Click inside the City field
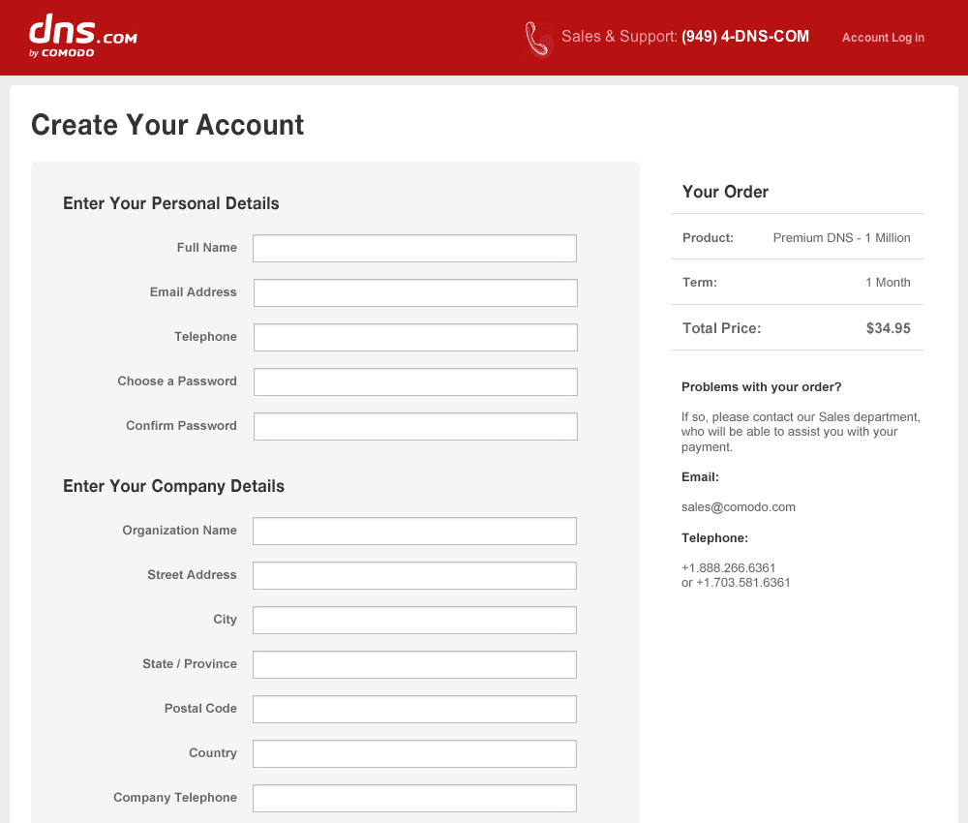Viewport: 968px width, 823px height. tap(414, 620)
